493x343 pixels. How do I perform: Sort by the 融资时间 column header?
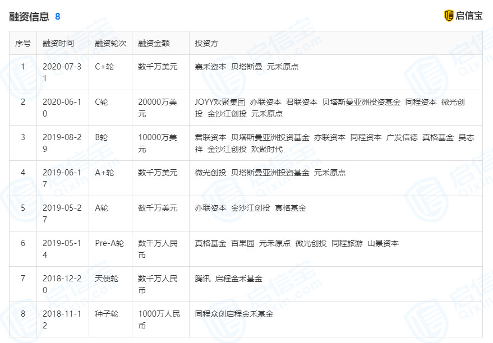pyautogui.click(x=57, y=43)
